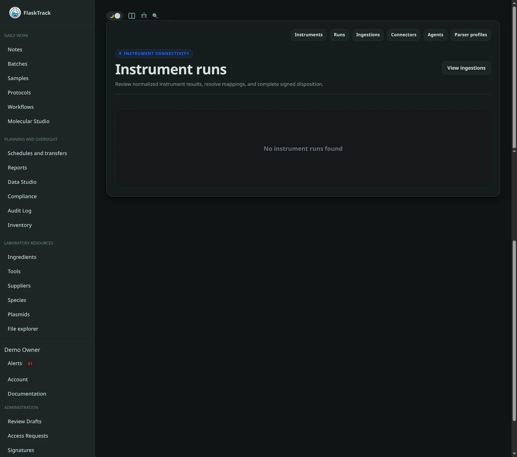This screenshot has width=517, height=457.
Task: Switch to the Ingestions tab
Action: 368,35
